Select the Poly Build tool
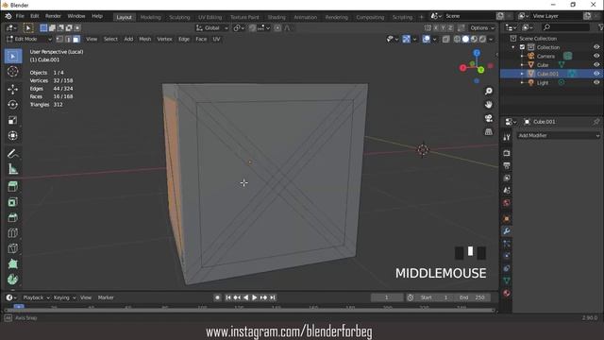Viewport: 604px width, 340px height. 12,263
